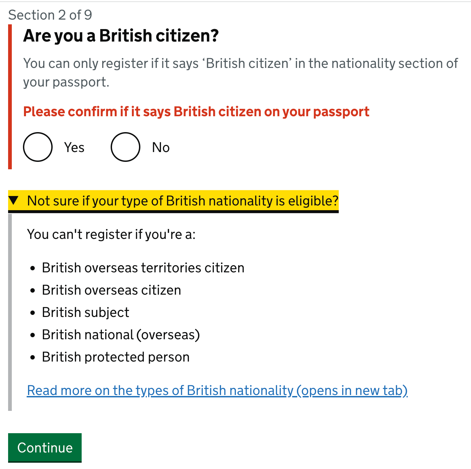Screen dimensions: 471x469
Task: Click 'British overseas citizen' list item
Action: click(111, 290)
